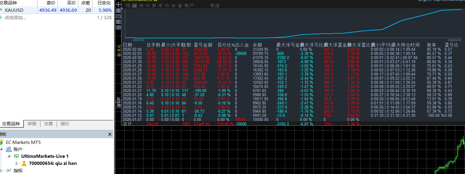Switch to the 交易品种 tab
The height and width of the screenshot is (174, 465).
(11, 124)
